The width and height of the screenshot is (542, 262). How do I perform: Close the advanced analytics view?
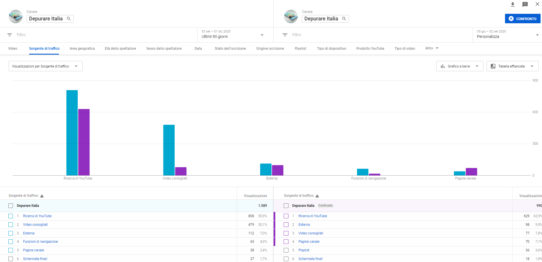pos(537,4)
